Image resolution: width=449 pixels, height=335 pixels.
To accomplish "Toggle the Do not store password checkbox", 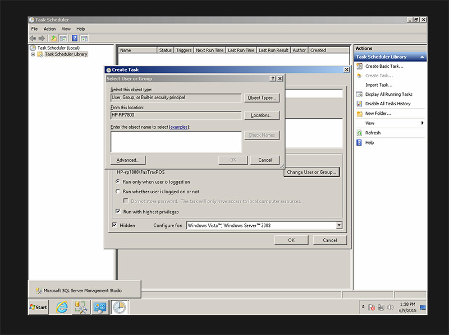I will 126,201.
